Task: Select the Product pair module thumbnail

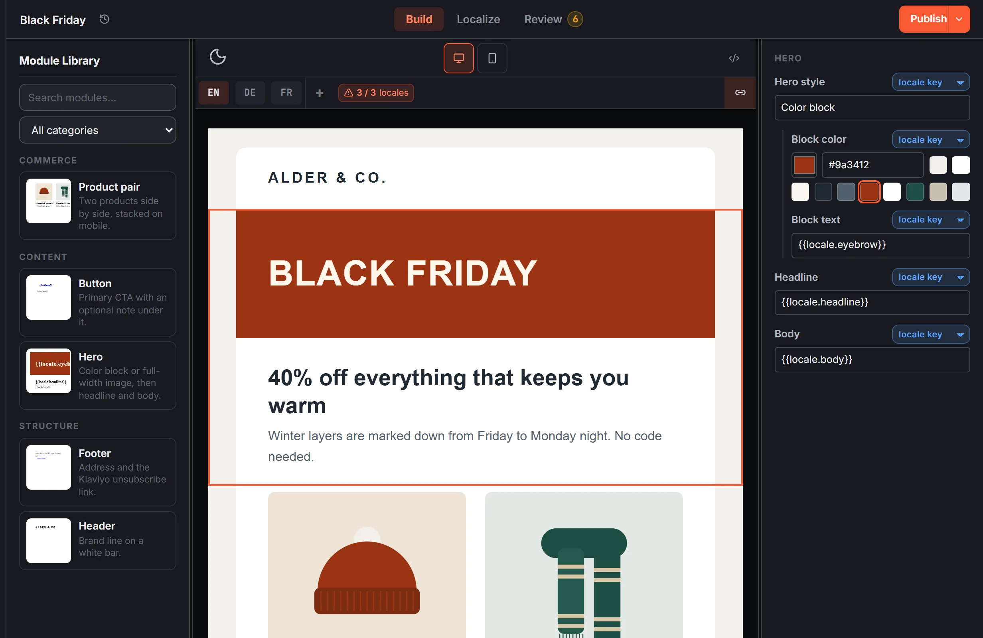Action: [x=49, y=201]
